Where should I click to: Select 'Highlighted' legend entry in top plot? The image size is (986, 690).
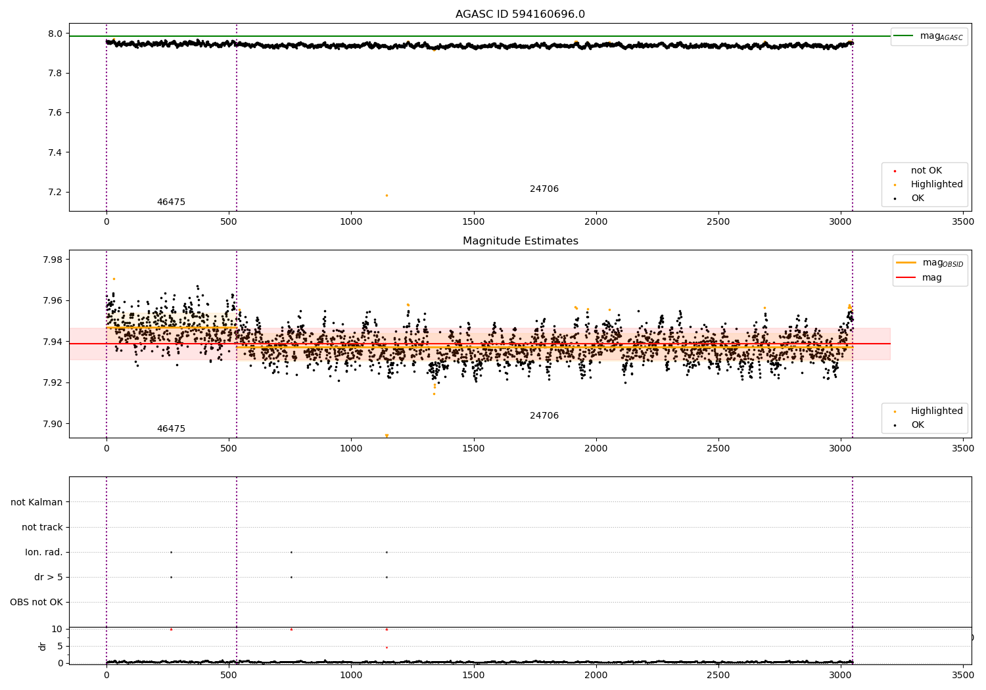coord(937,185)
